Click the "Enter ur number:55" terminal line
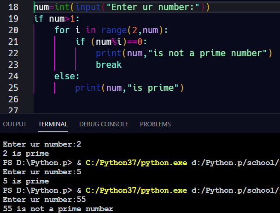This screenshot has width=280, height=213. [44, 199]
